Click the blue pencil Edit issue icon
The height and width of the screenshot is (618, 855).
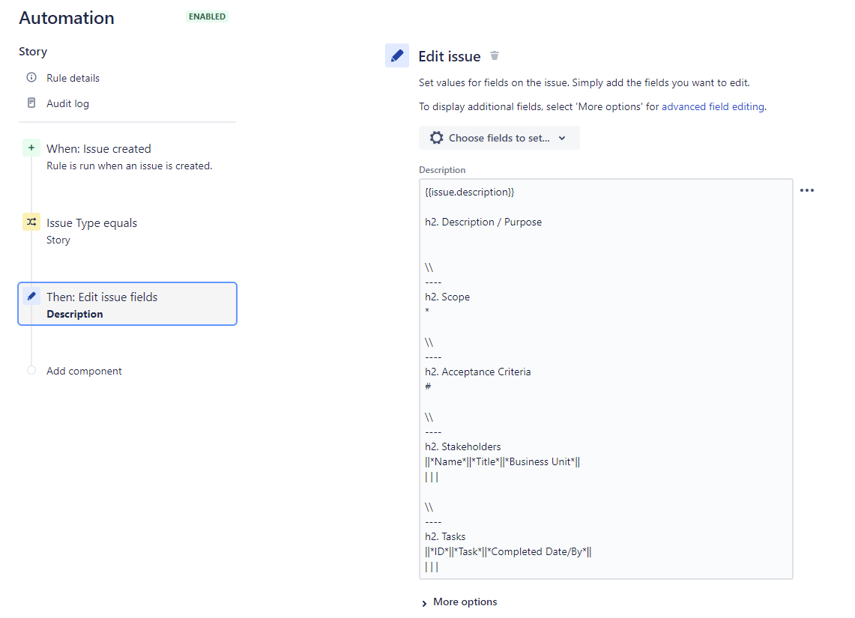[397, 55]
